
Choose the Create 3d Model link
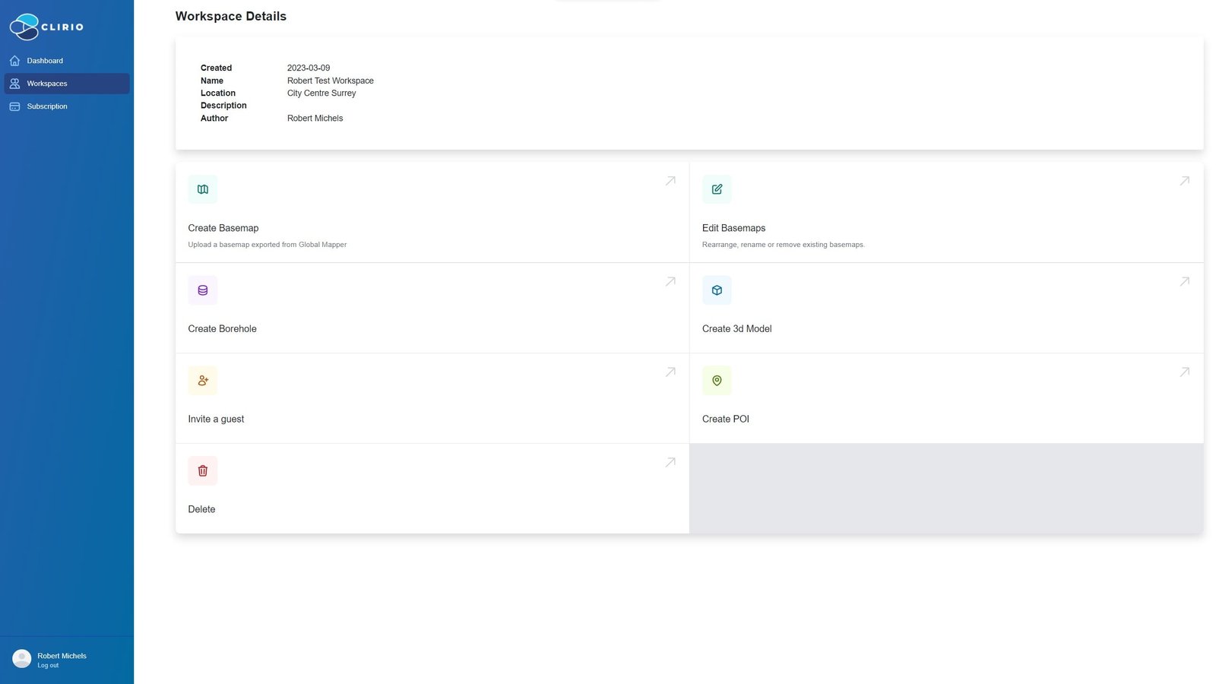pyautogui.click(x=736, y=329)
